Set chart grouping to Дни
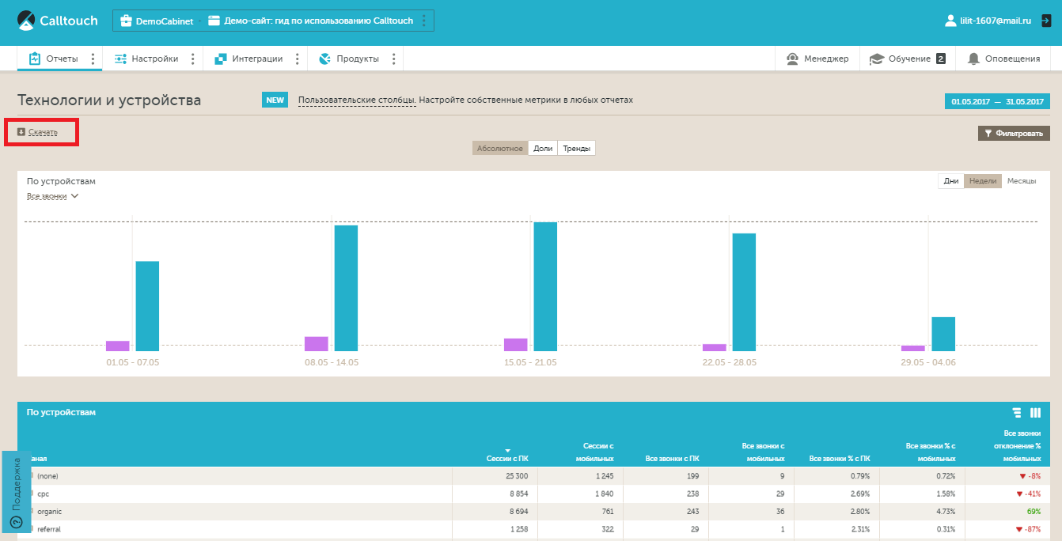 coord(950,181)
